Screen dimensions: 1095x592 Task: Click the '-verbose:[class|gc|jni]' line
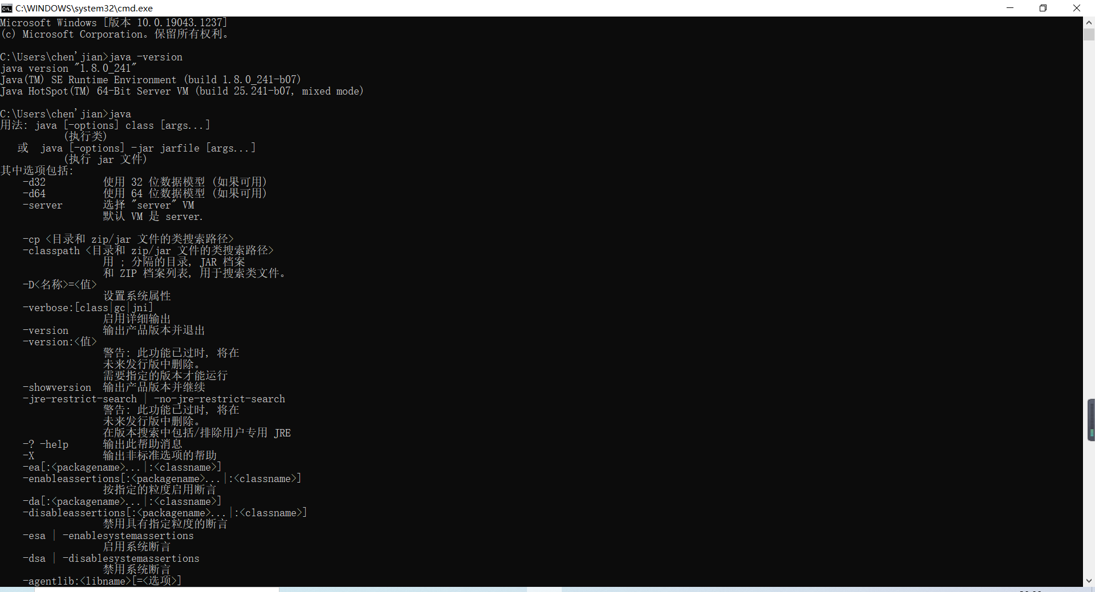[88, 308]
